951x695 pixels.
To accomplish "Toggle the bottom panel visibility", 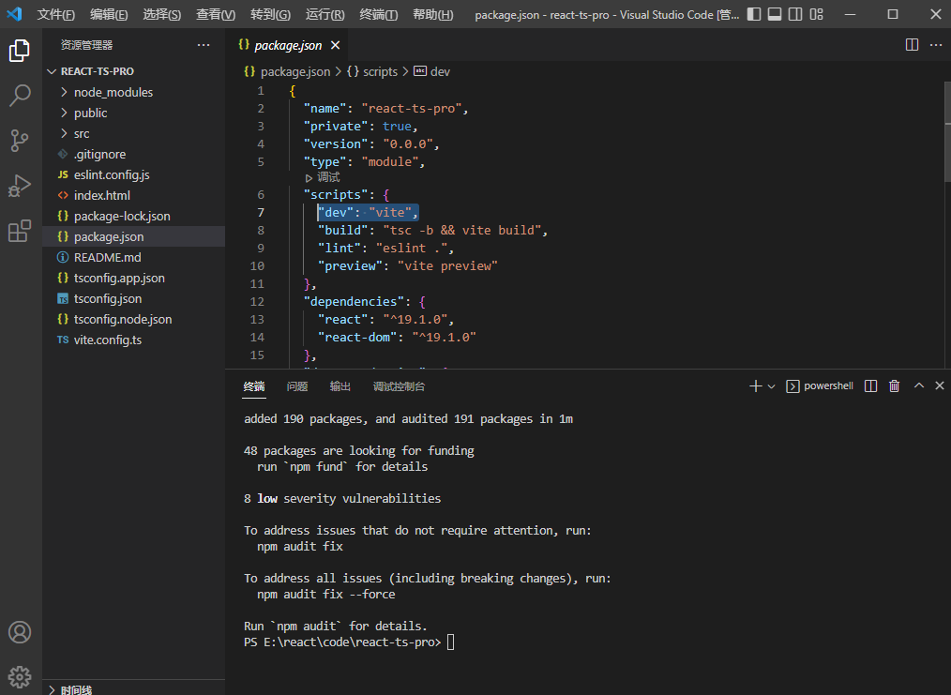I will click(x=775, y=14).
